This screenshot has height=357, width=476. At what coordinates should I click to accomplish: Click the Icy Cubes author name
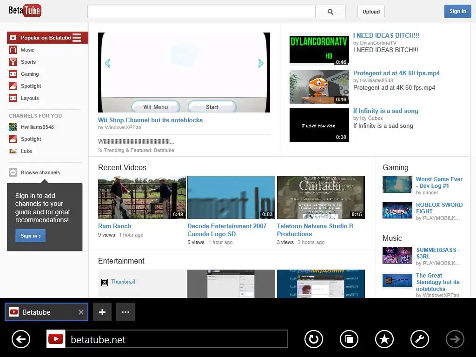[371, 118]
